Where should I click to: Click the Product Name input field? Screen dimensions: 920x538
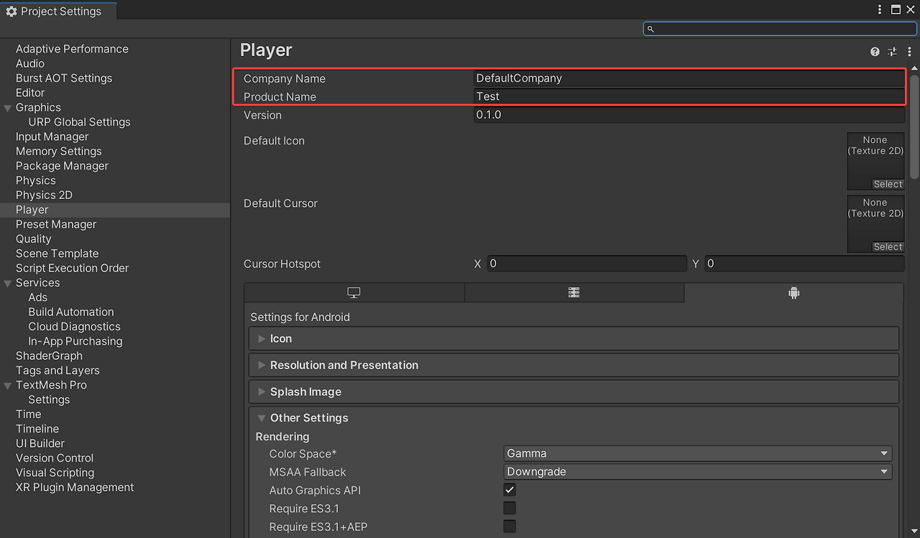(x=689, y=96)
